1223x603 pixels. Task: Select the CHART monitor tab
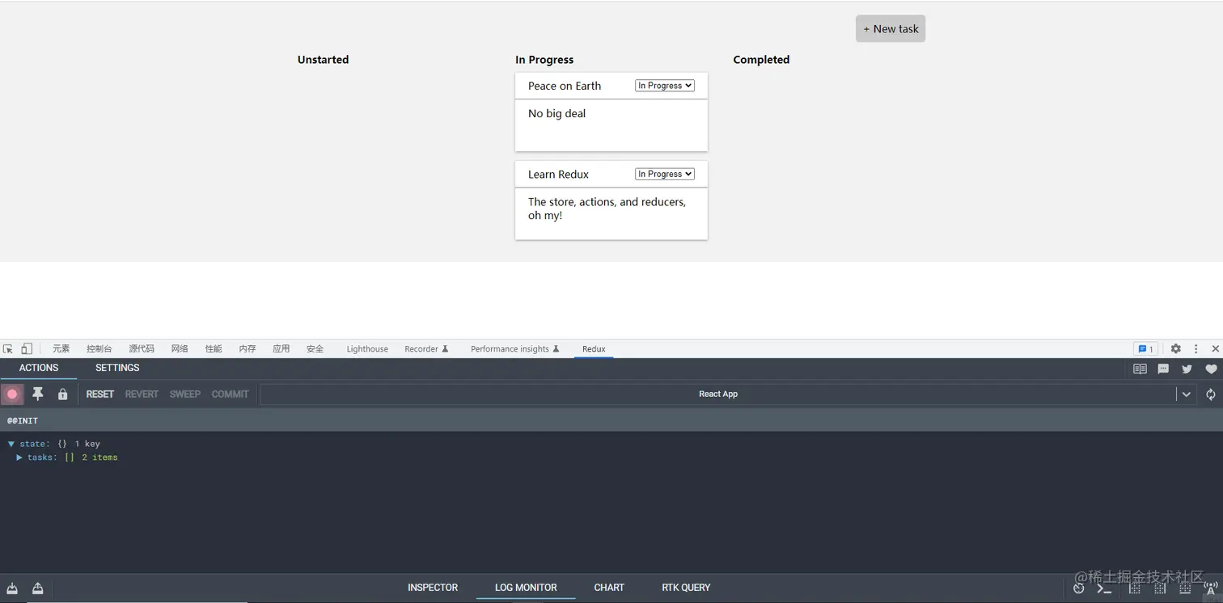(x=609, y=588)
